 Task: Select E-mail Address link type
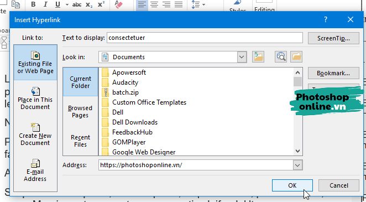pos(35,170)
